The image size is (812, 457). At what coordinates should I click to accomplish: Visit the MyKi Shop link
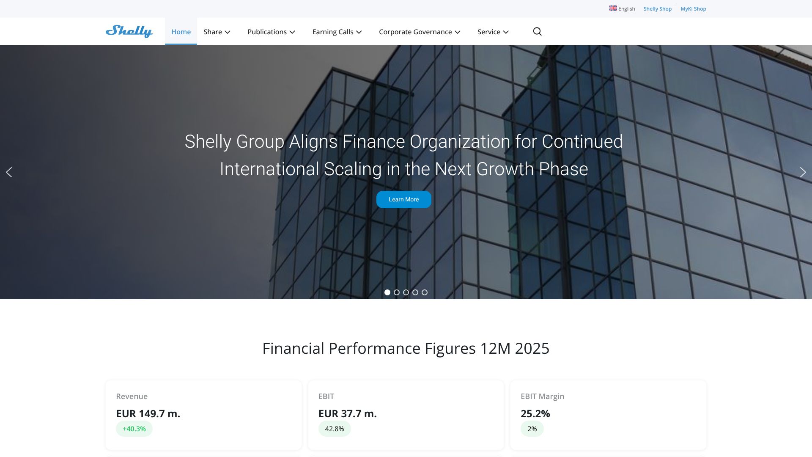[693, 9]
